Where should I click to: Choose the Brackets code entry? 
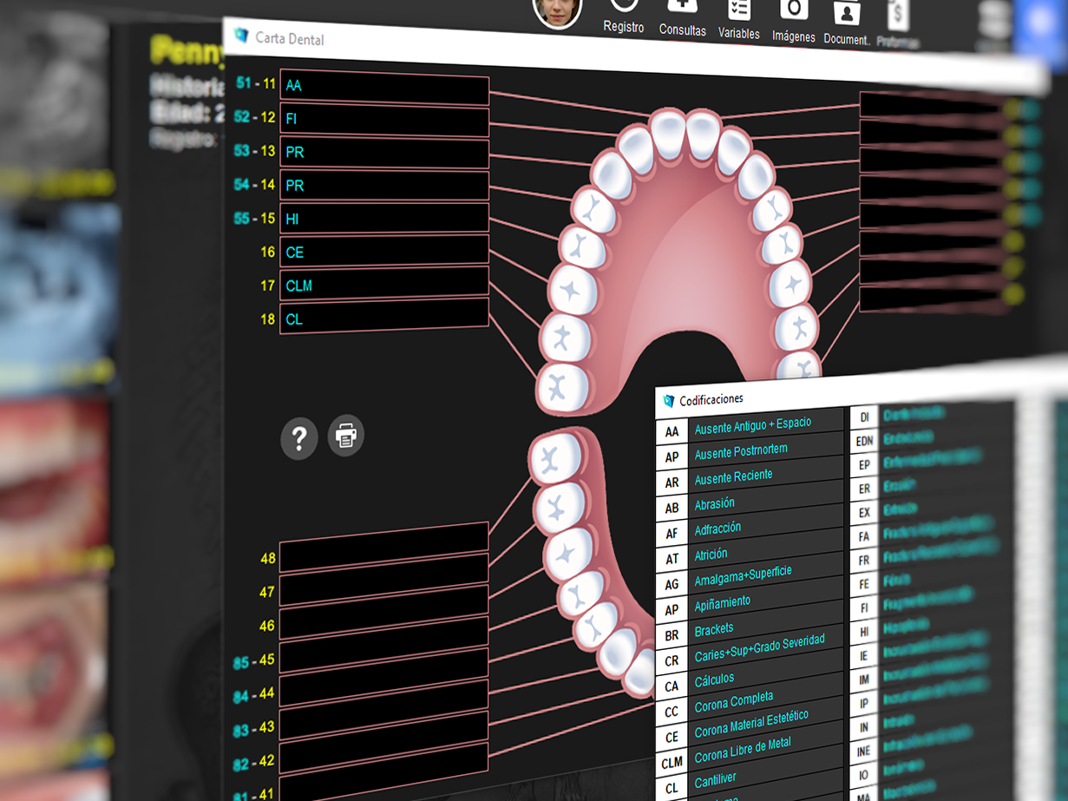point(714,629)
